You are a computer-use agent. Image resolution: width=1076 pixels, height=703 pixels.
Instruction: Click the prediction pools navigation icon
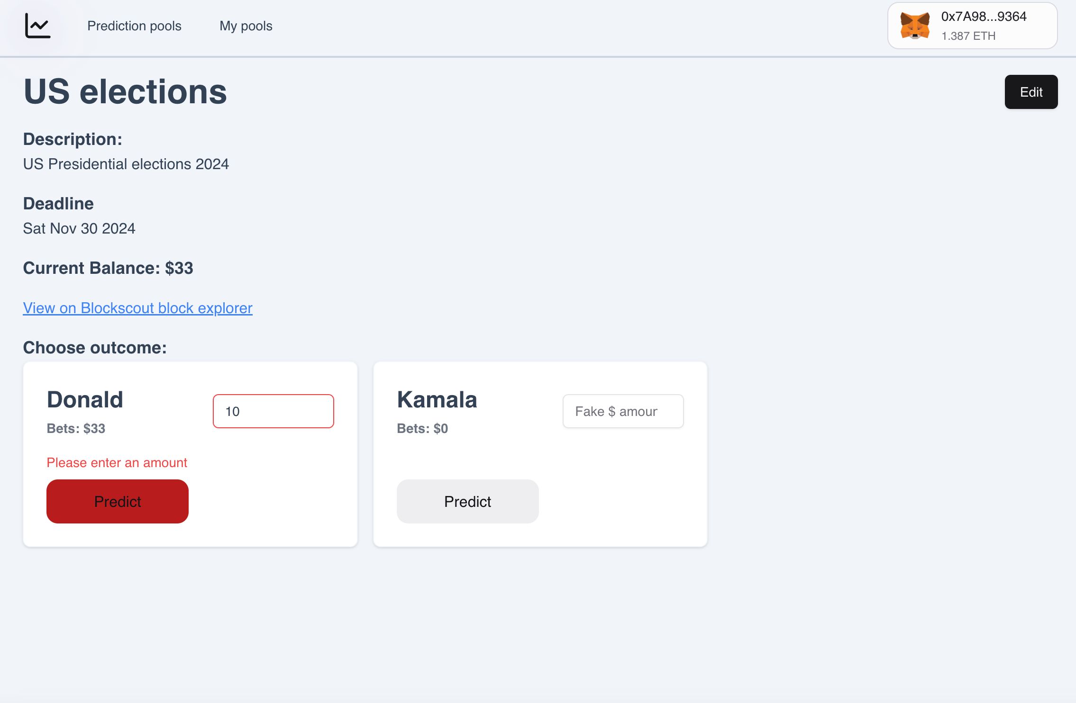pos(37,25)
